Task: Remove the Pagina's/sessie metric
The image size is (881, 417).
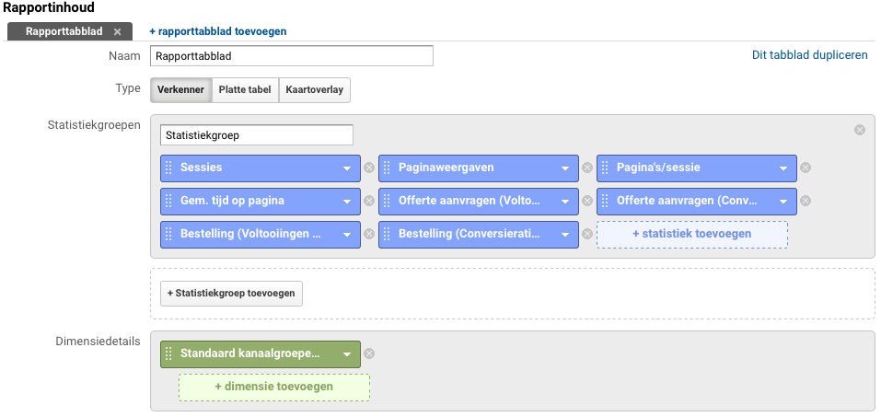Action: [x=805, y=168]
